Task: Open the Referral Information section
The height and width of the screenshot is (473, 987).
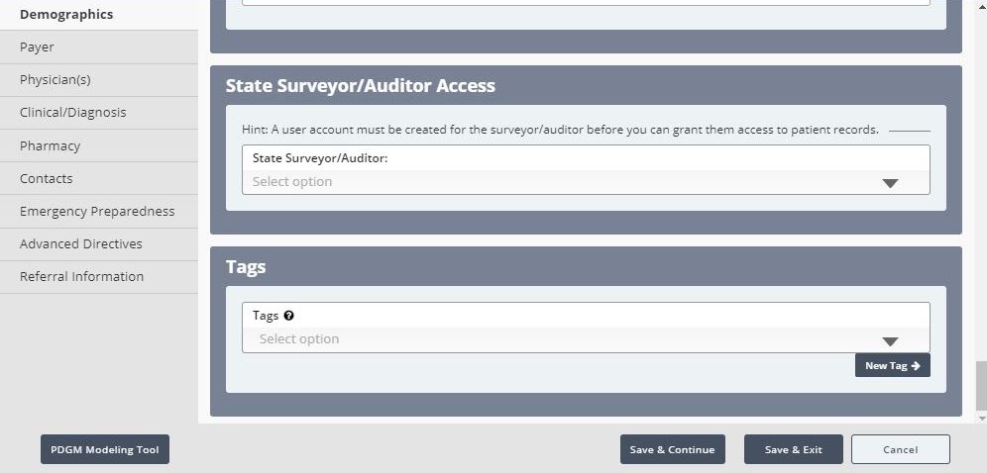Action: point(81,277)
